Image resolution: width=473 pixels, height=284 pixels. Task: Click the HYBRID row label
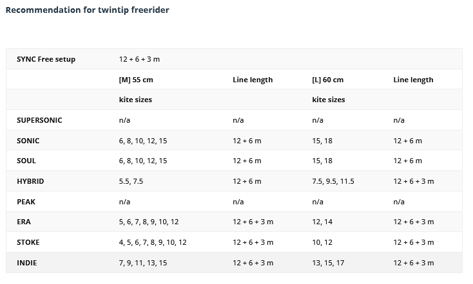pos(30,181)
